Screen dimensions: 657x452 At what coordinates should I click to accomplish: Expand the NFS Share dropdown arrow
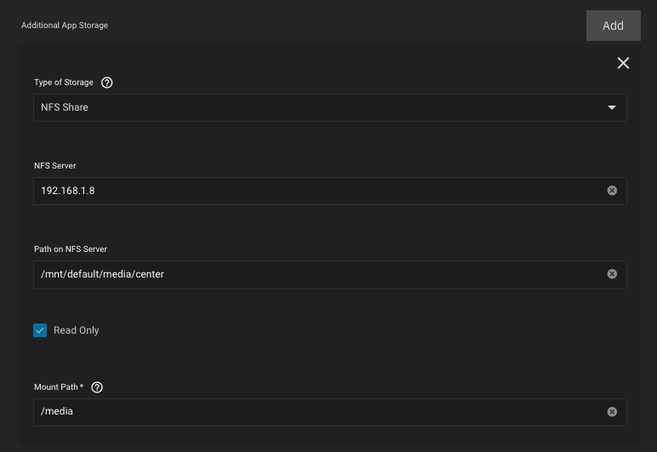[x=612, y=107]
